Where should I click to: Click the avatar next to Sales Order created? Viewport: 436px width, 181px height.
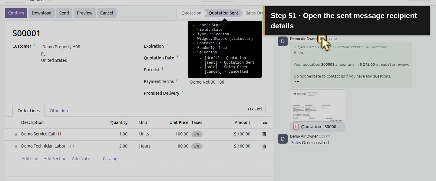(283, 139)
